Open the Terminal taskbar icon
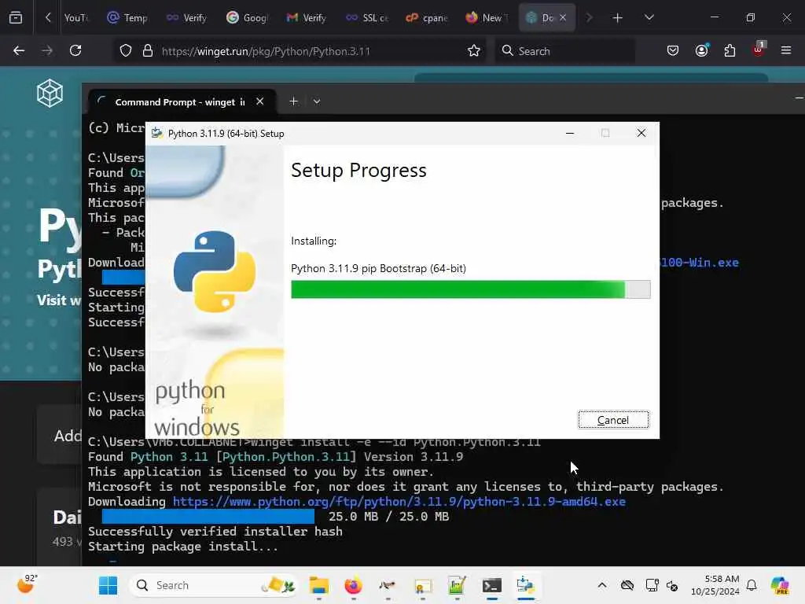This screenshot has height=604, width=805. point(492,585)
